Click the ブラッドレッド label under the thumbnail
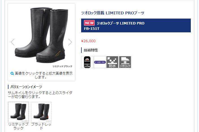This screenshot has height=132, width=199. [x=41, y=126]
